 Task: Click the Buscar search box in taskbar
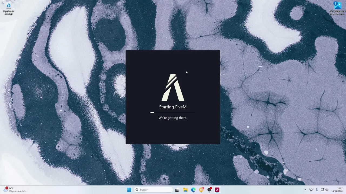(153, 190)
